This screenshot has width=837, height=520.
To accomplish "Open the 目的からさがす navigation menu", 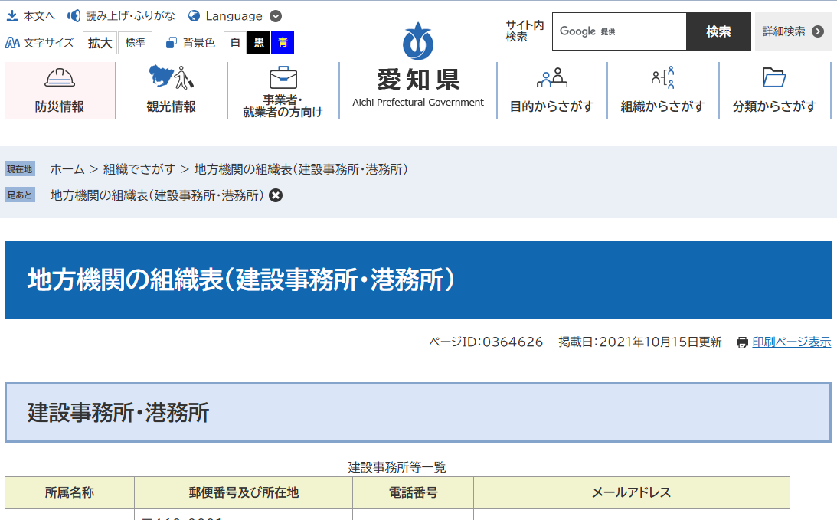I will (554, 90).
